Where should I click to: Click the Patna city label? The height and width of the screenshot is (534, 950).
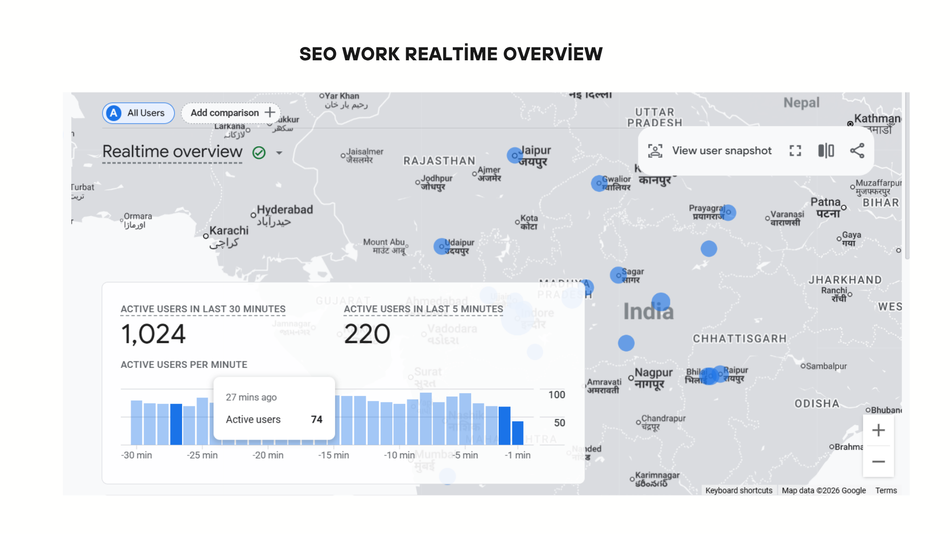(x=826, y=208)
